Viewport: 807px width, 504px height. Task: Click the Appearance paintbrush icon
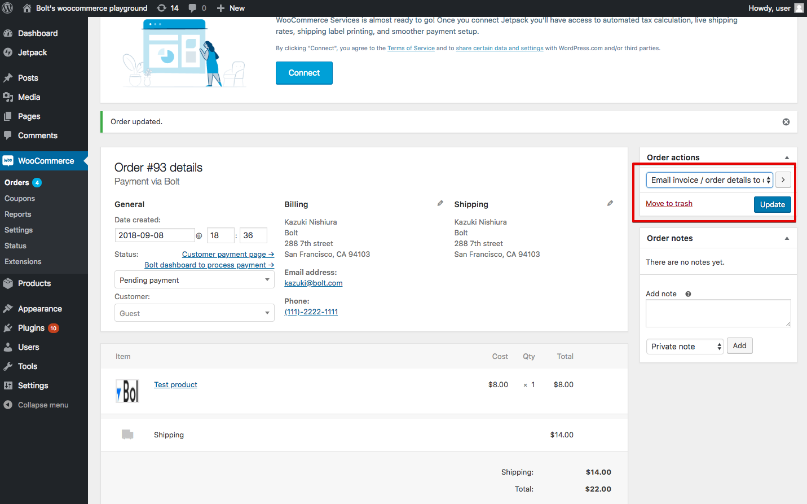pyautogui.click(x=8, y=309)
